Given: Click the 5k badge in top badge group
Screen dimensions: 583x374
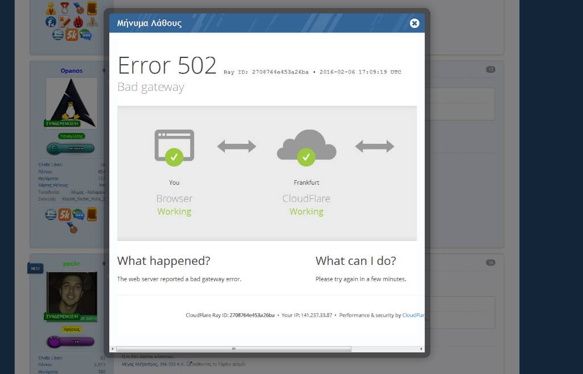Looking at the screenshot, I should tap(72, 35).
